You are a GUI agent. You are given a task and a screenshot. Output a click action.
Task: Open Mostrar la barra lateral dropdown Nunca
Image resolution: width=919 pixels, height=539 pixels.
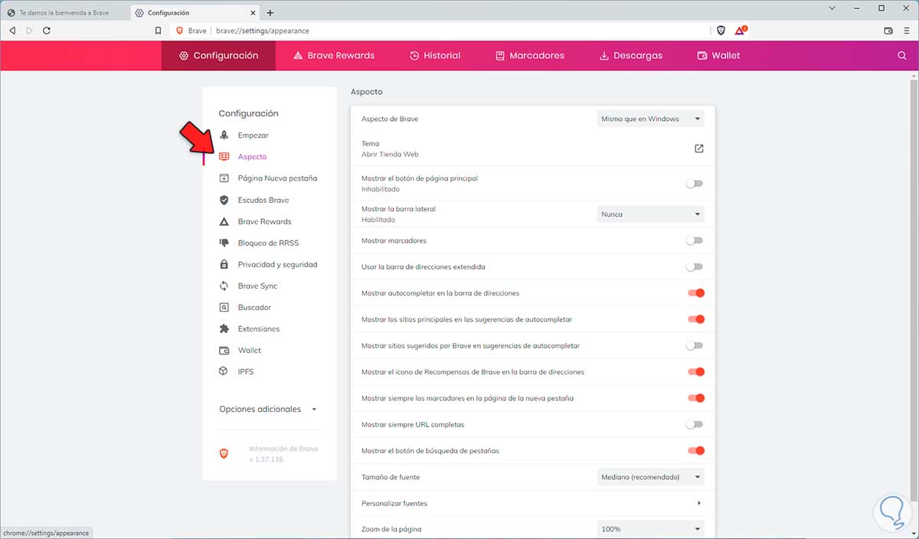coord(650,214)
